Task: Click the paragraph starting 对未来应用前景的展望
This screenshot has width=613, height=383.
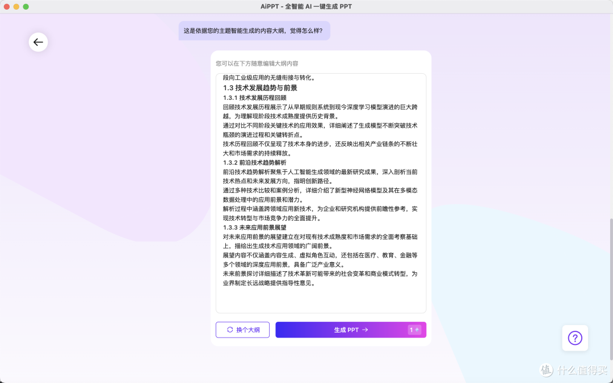Action: (320, 241)
